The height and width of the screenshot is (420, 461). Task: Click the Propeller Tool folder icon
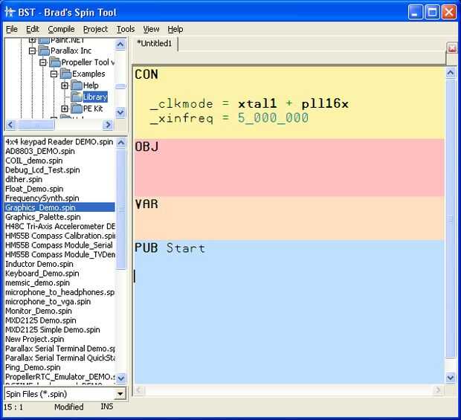[x=55, y=62]
